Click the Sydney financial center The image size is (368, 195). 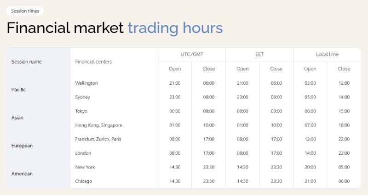pos(83,97)
